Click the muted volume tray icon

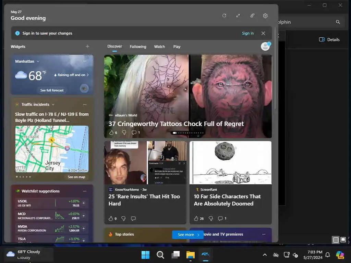click(295, 255)
